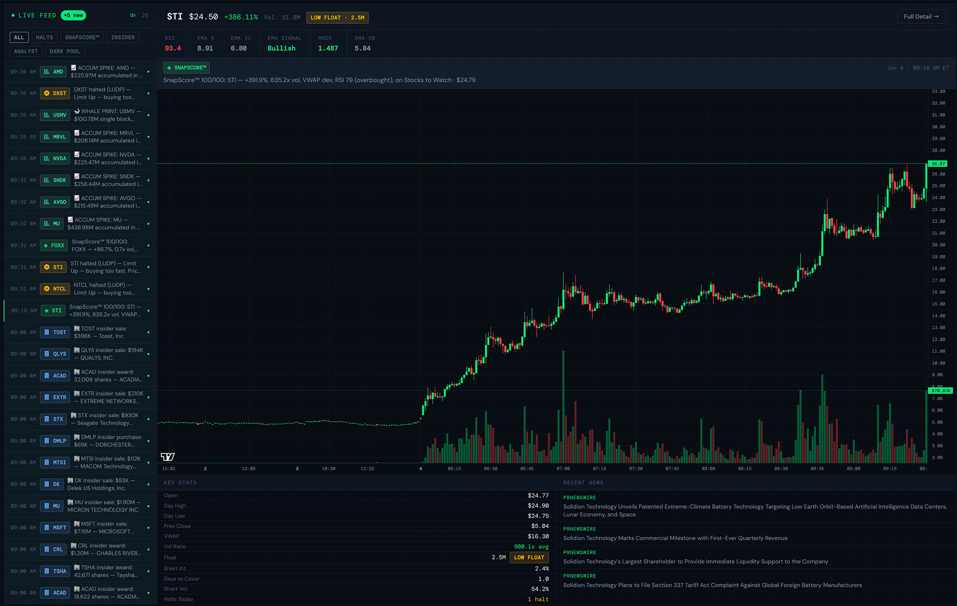Screen dimensions: 957x606
Task: Click the AVGO accumulation ticker badge
Action: 55,202
